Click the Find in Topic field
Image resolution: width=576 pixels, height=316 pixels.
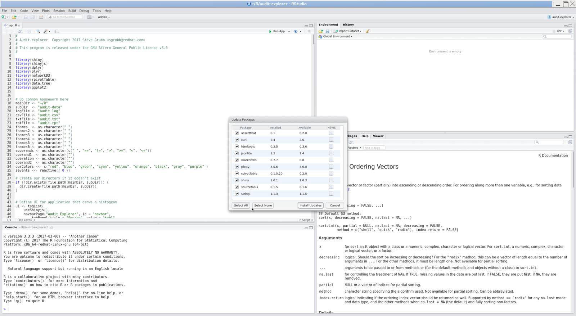point(374,148)
